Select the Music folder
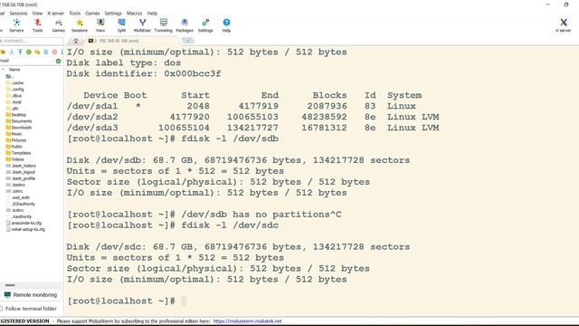The width and height of the screenshot is (579, 326). coord(14,134)
